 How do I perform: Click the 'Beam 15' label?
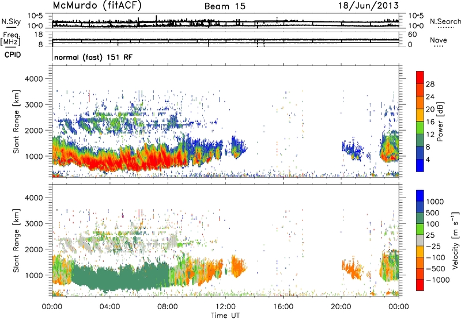225,6
